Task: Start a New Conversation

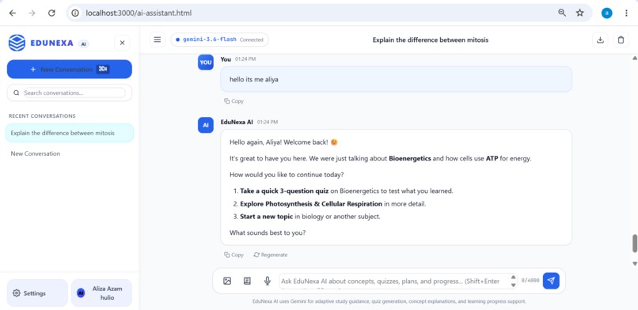Action: pos(70,70)
